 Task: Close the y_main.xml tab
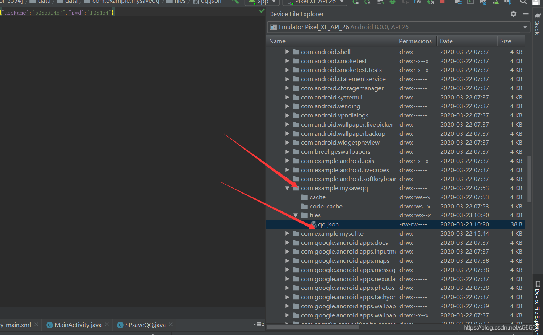coord(36,325)
